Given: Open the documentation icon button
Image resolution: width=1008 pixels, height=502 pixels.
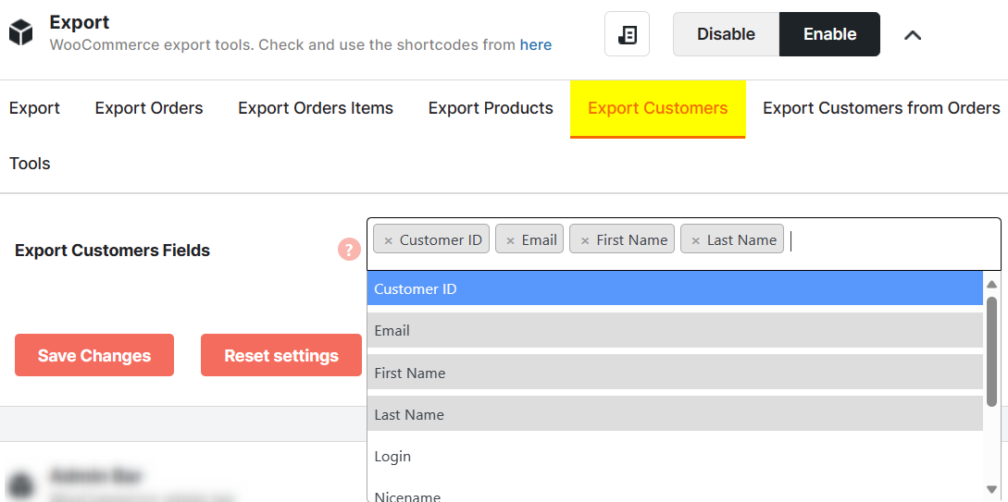Looking at the screenshot, I should tap(627, 34).
